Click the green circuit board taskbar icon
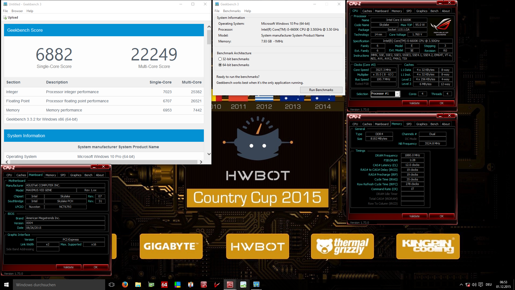 (x=151, y=285)
